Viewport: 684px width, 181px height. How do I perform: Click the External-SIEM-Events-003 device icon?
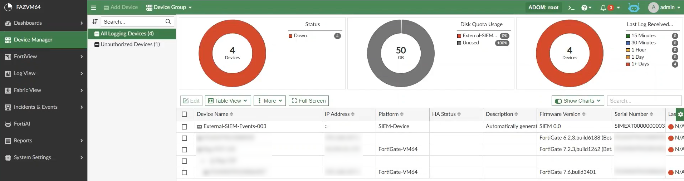click(199, 127)
